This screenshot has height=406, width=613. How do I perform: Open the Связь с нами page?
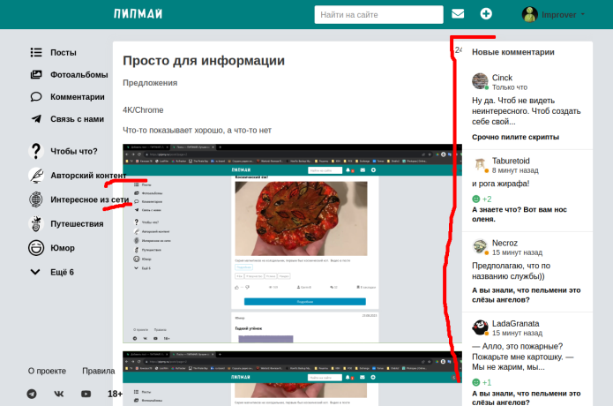77,119
